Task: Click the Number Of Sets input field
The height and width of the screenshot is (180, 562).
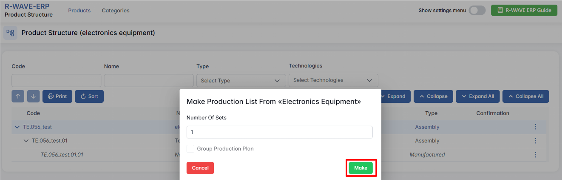Action: click(279, 132)
